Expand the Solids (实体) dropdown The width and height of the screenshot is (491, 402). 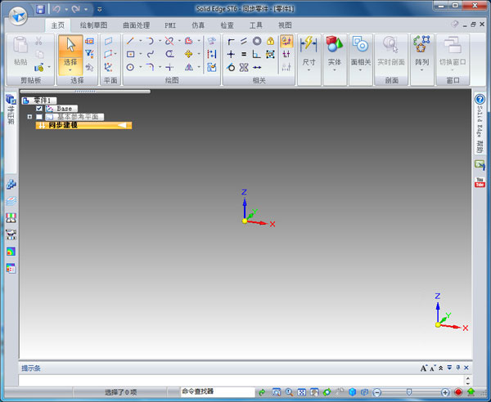click(x=334, y=70)
